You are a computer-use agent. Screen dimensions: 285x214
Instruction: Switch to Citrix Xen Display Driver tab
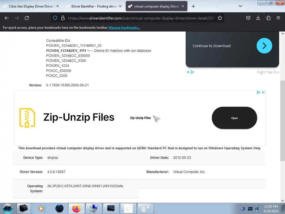(x=31, y=6)
